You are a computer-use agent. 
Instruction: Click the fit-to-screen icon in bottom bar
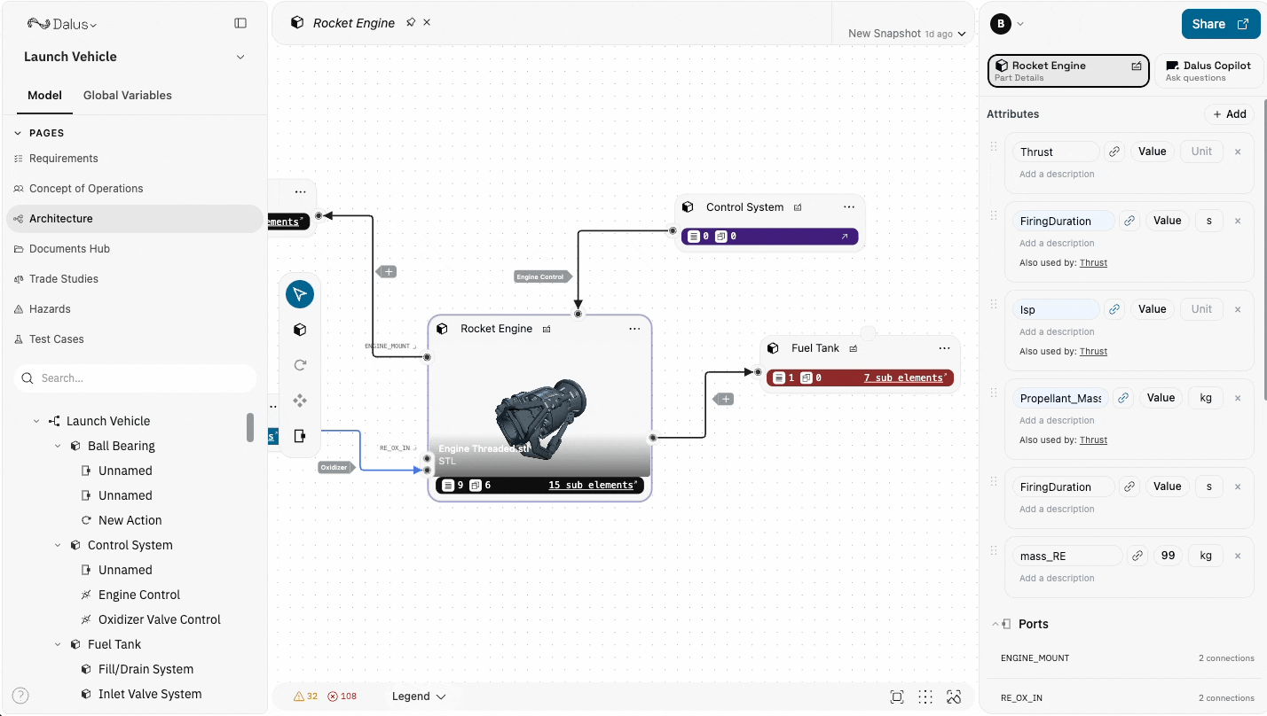point(897,697)
